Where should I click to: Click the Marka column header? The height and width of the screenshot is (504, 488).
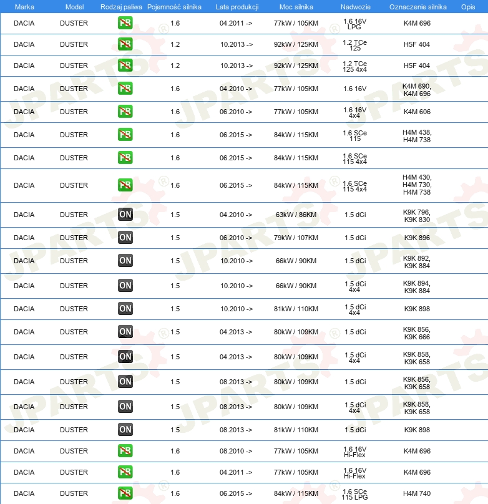click(x=24, y=7)
